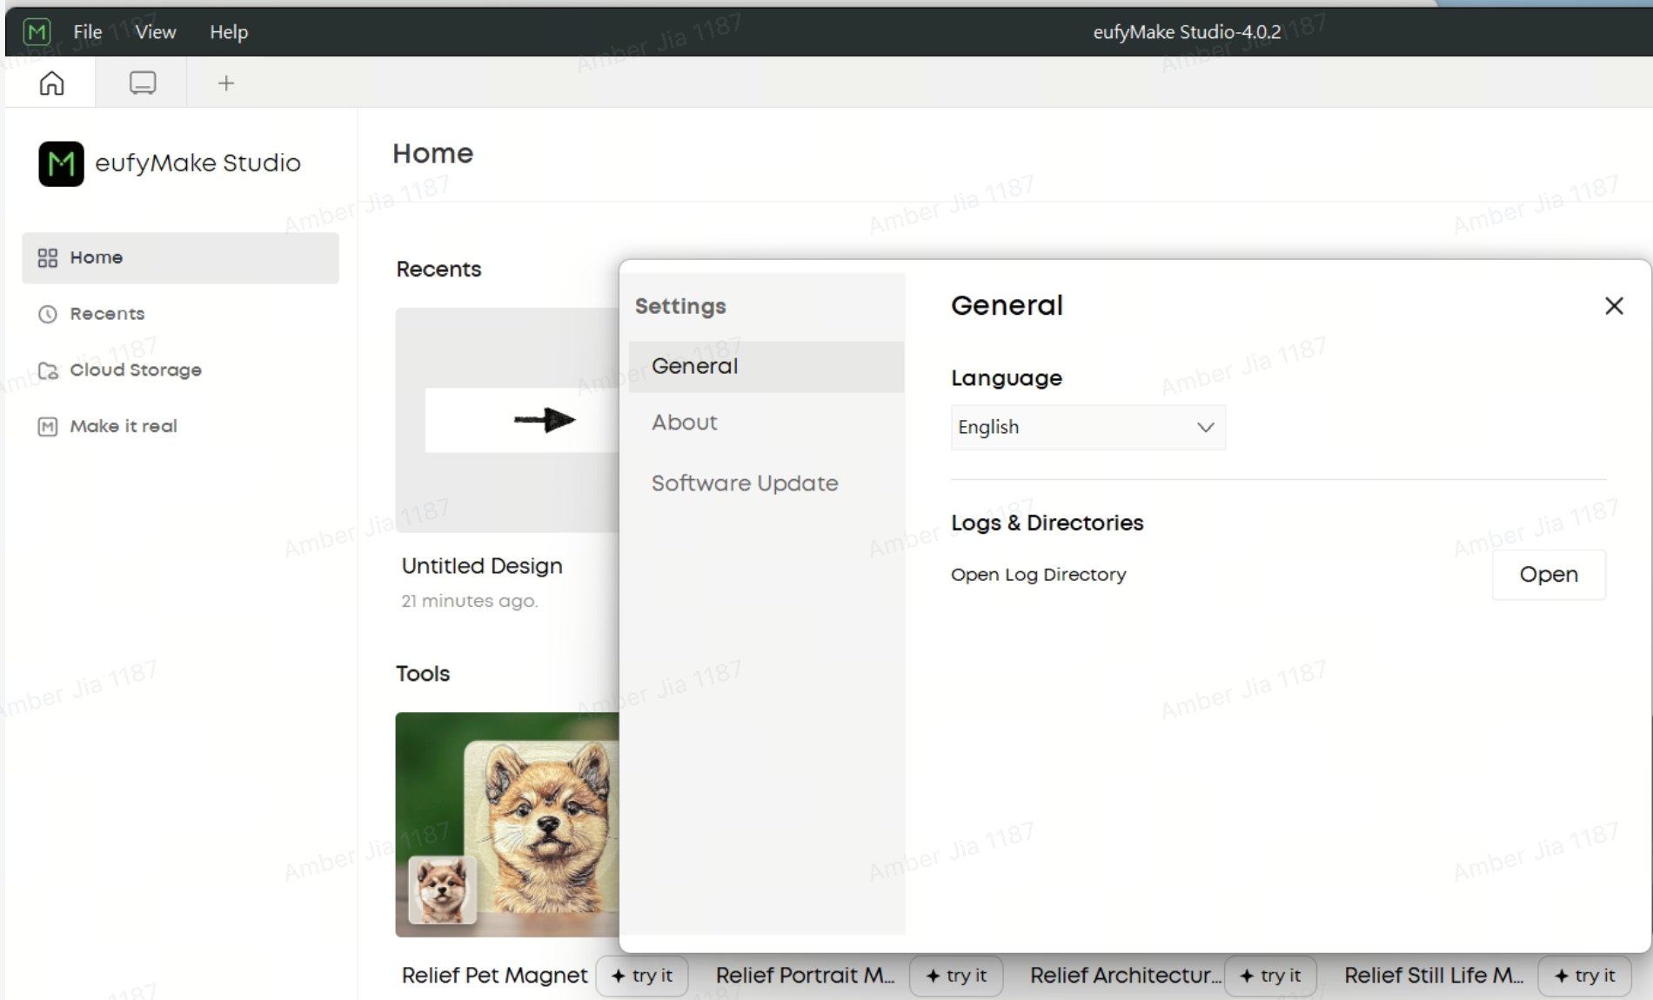Click the Logs & Directories heading
1653x1000 pixels.
coord(1047,523)
